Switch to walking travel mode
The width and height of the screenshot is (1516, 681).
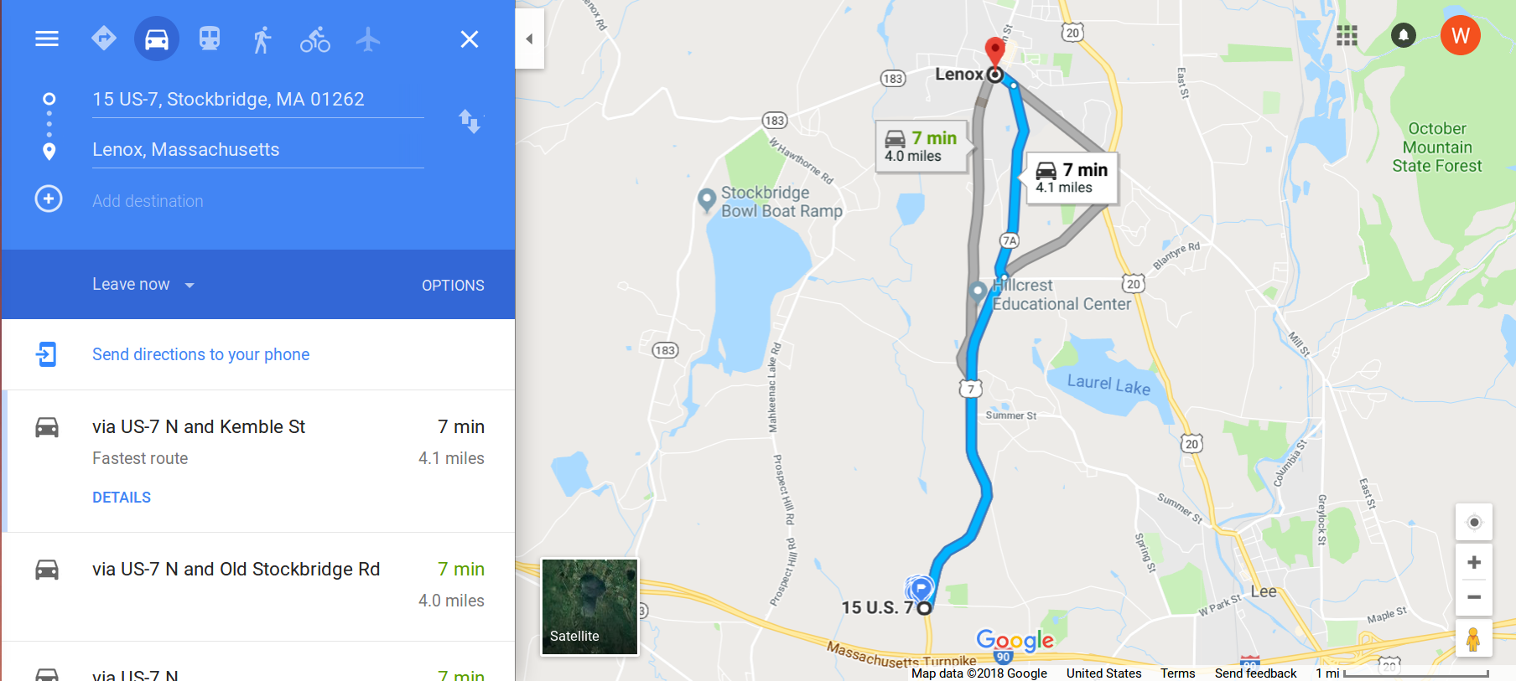point(262,39)
